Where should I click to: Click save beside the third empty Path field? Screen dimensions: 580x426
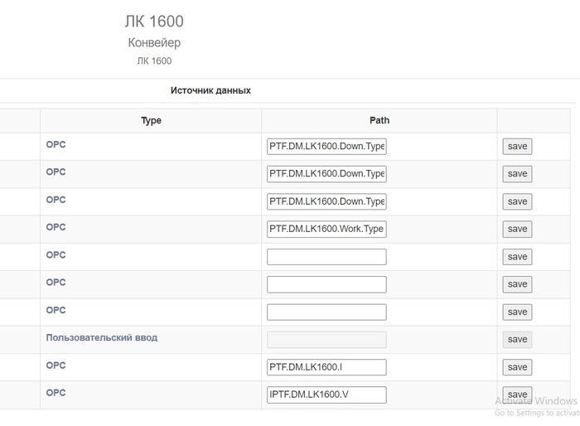pyautogui.click(x=517, y=312)
